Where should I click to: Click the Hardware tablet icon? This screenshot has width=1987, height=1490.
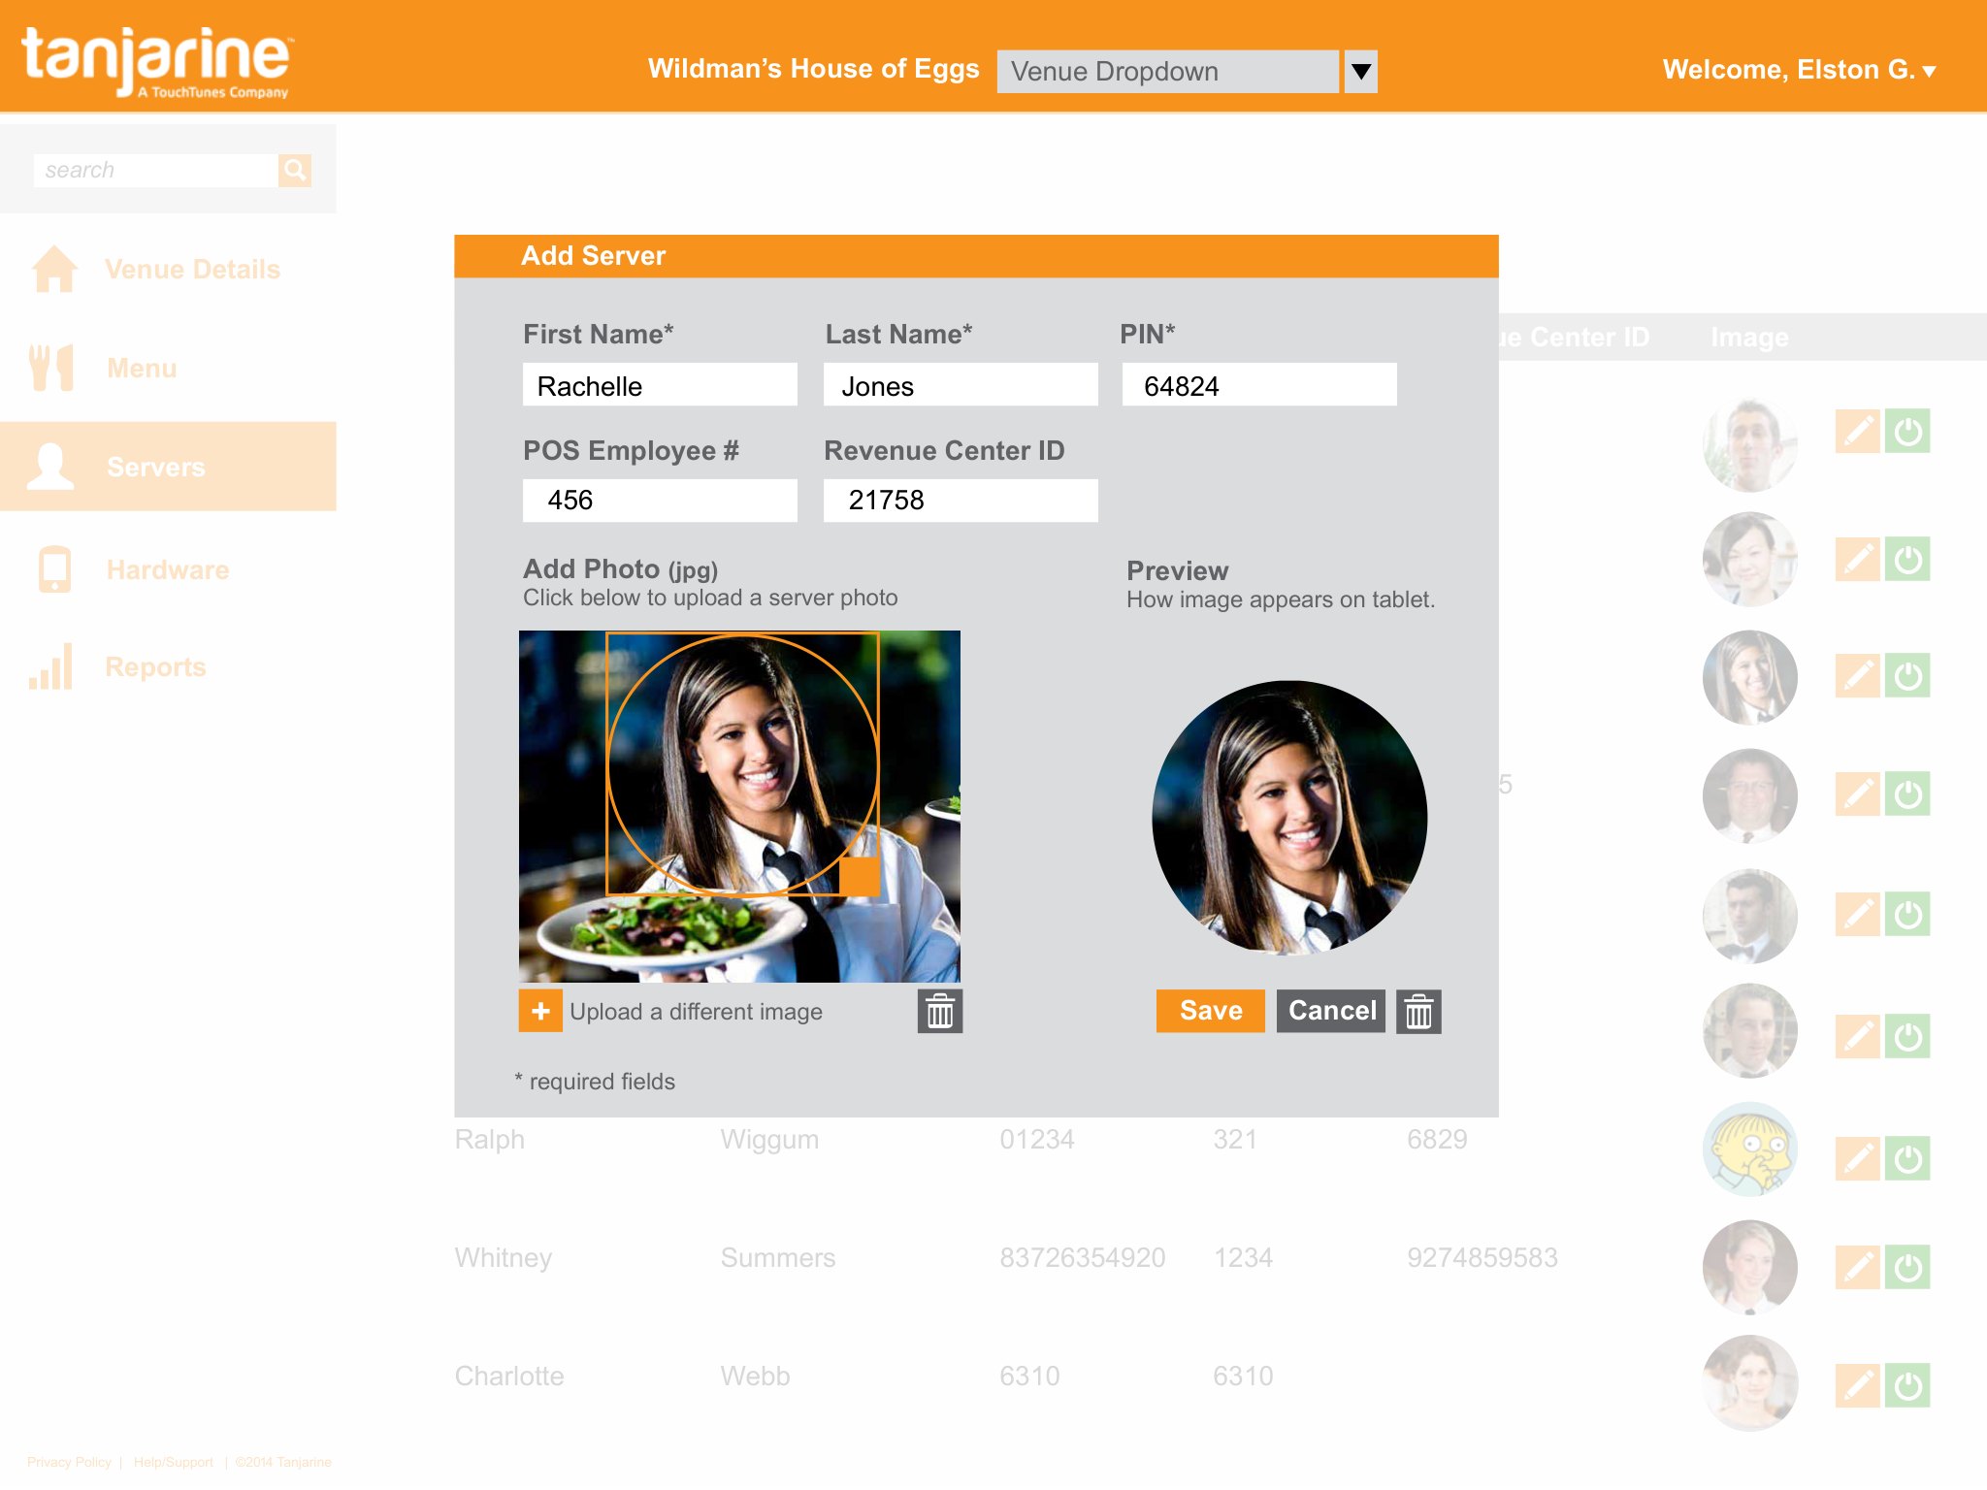pos(54,569)
